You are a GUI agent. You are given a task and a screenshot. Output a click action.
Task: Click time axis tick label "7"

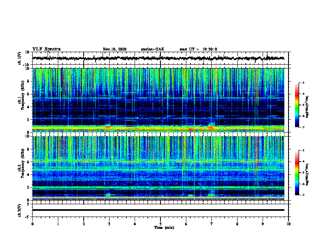click(x=212, y=224)
